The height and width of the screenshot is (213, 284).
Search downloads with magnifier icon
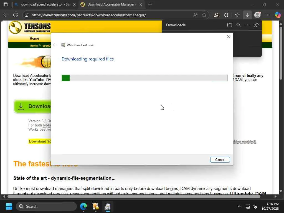coord(239,25)
